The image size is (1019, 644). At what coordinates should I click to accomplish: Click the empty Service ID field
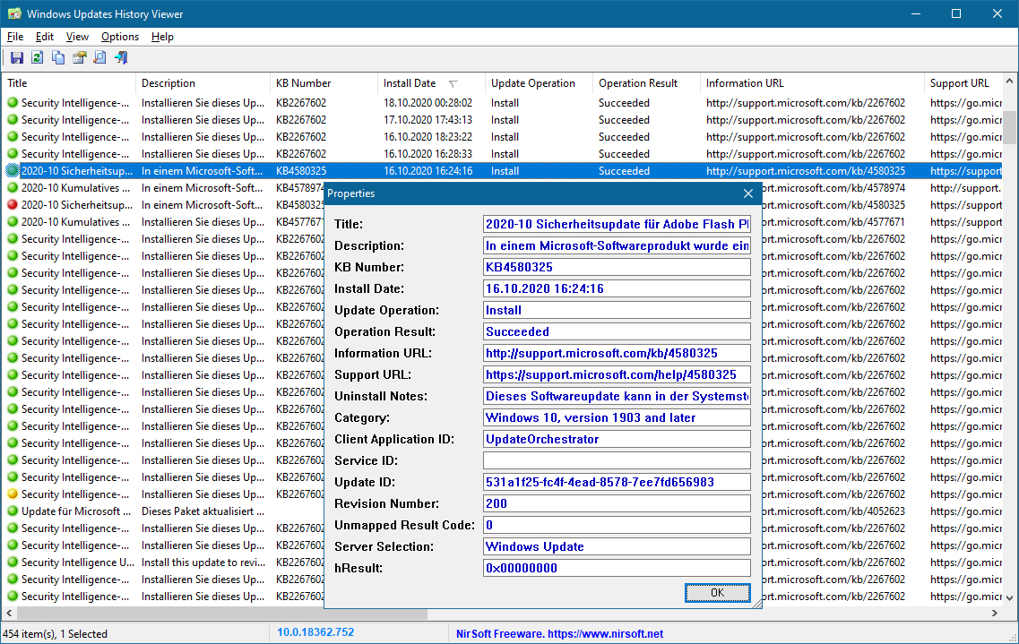click(617, 460)
